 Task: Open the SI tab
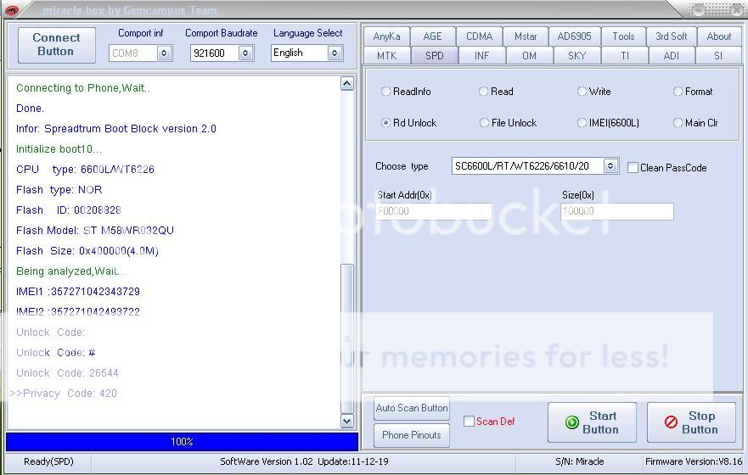[x=718, y=56]
